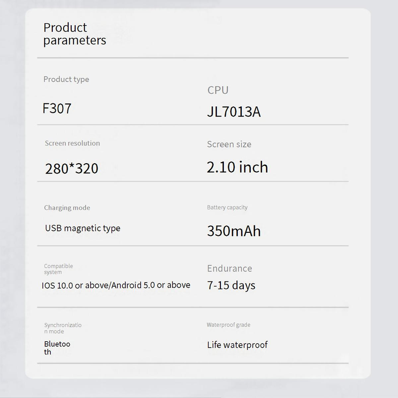Select the JL7013A CPU value
Image resolution: width=398 pixels, height=398 pixels.
[233, 112]
